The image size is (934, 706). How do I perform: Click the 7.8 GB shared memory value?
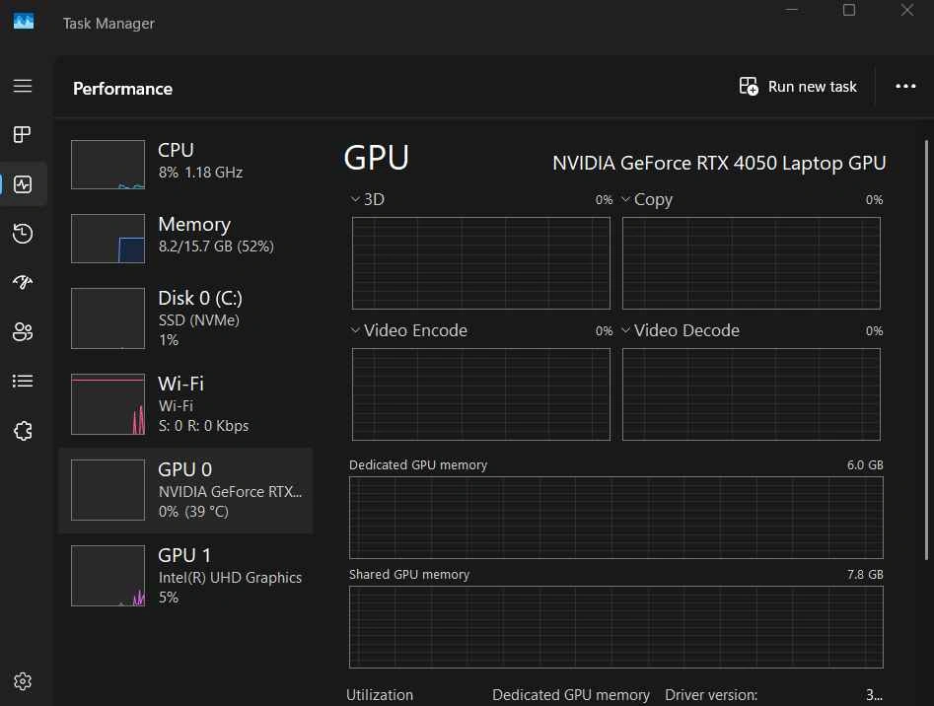[865, 575]
